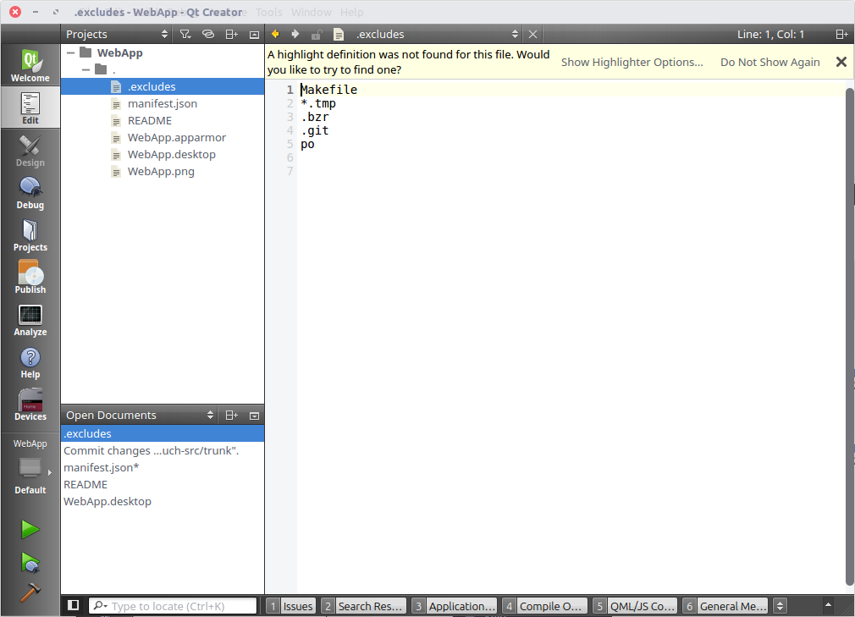Open the Publish mode
The height and width of the screenshot is (617, 855).
30,278
